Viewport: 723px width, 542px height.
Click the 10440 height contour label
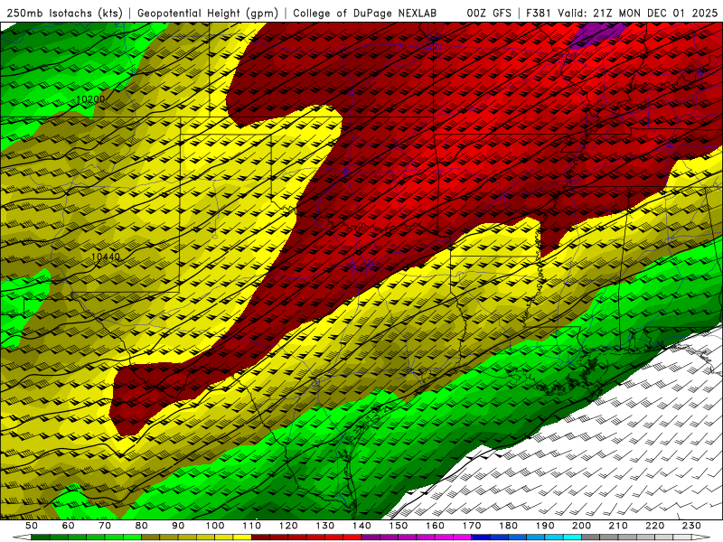[x=106, y=257]
